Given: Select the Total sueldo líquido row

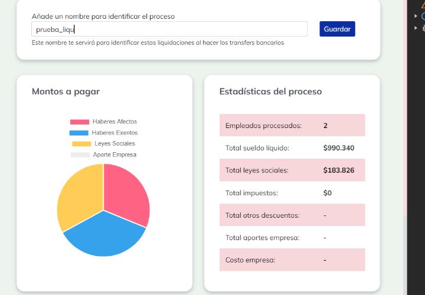Looking at the screenshot, I should click(292, 148).
